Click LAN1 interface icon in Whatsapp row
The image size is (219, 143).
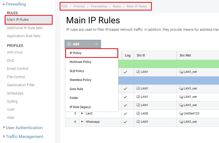[x=138, y=122]
